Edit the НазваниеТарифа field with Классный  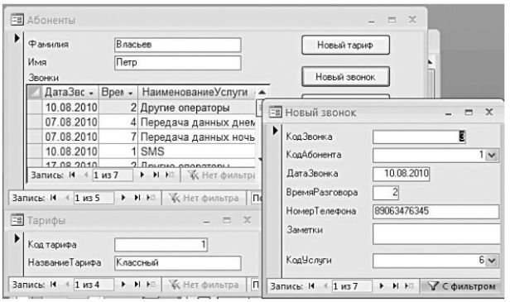click(x=177, y=262)
